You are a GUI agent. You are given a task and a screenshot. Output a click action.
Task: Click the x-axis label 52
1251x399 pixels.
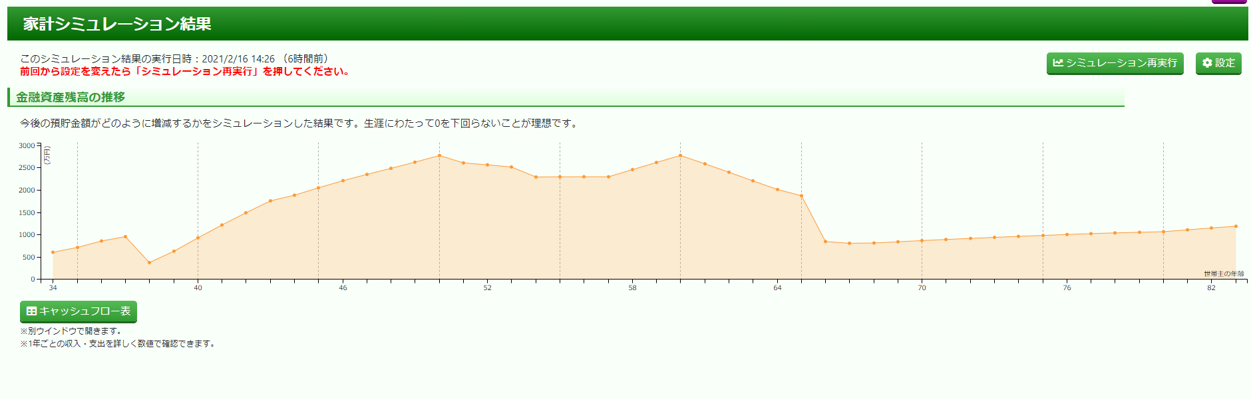[x=487, y=288]
